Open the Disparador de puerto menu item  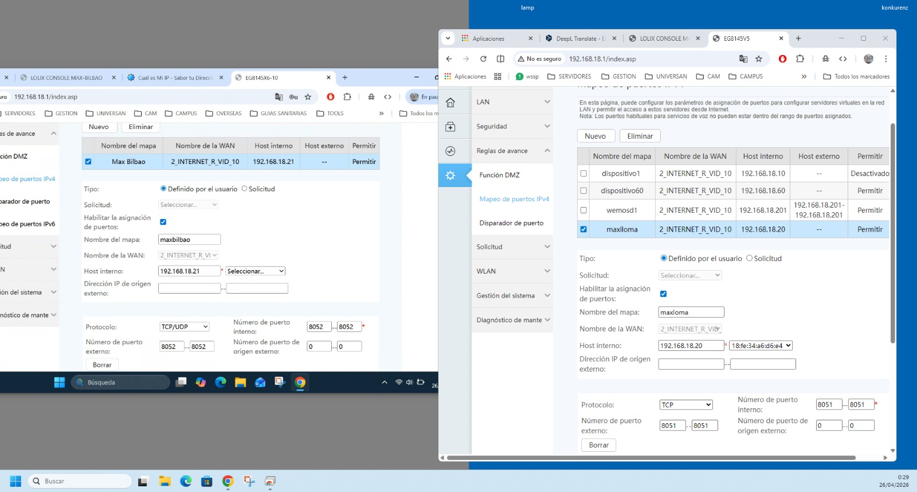click(x=511, y=223)
